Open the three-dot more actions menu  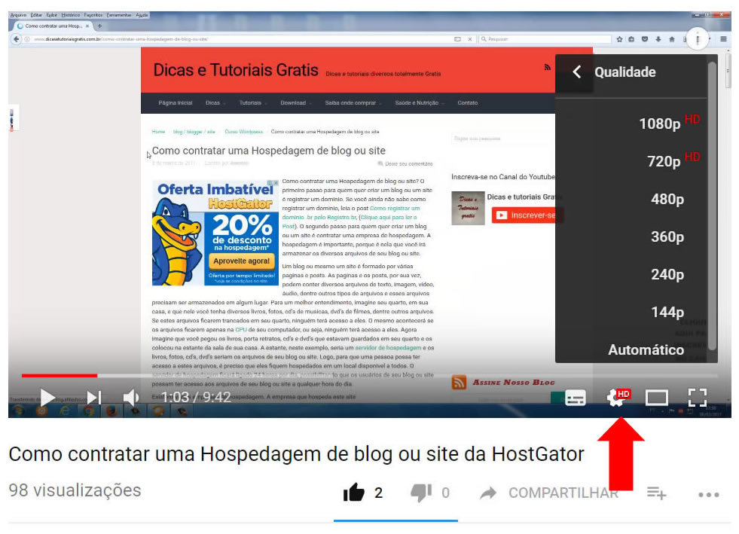pyautogui.click(x=708, y=494)
